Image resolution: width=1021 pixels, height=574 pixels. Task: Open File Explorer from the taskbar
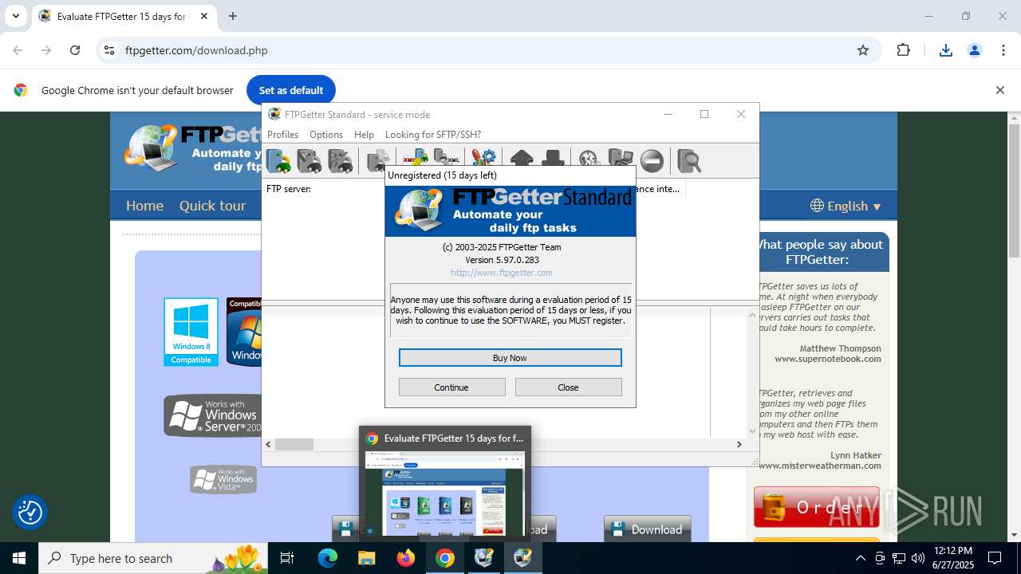tap(367, 558)
